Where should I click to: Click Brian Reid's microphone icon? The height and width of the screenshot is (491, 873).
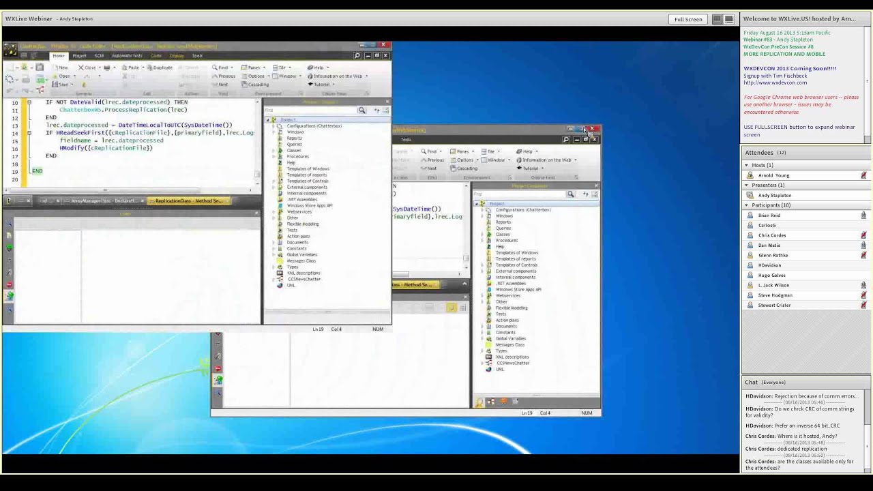click(863, 215)
